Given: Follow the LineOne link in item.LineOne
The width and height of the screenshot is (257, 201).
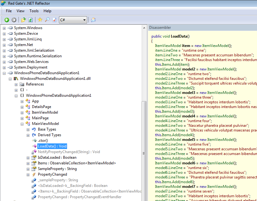Looking at the screenshot, I should point(170,50).
